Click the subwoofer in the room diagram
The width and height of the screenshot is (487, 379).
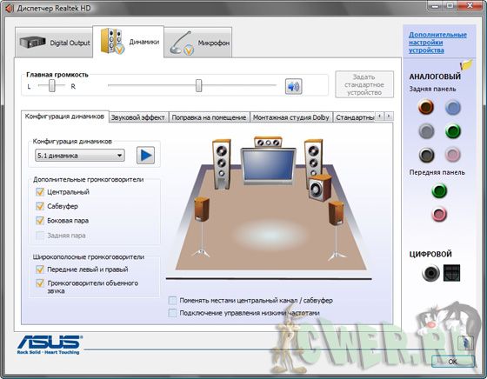pos(320,188)
